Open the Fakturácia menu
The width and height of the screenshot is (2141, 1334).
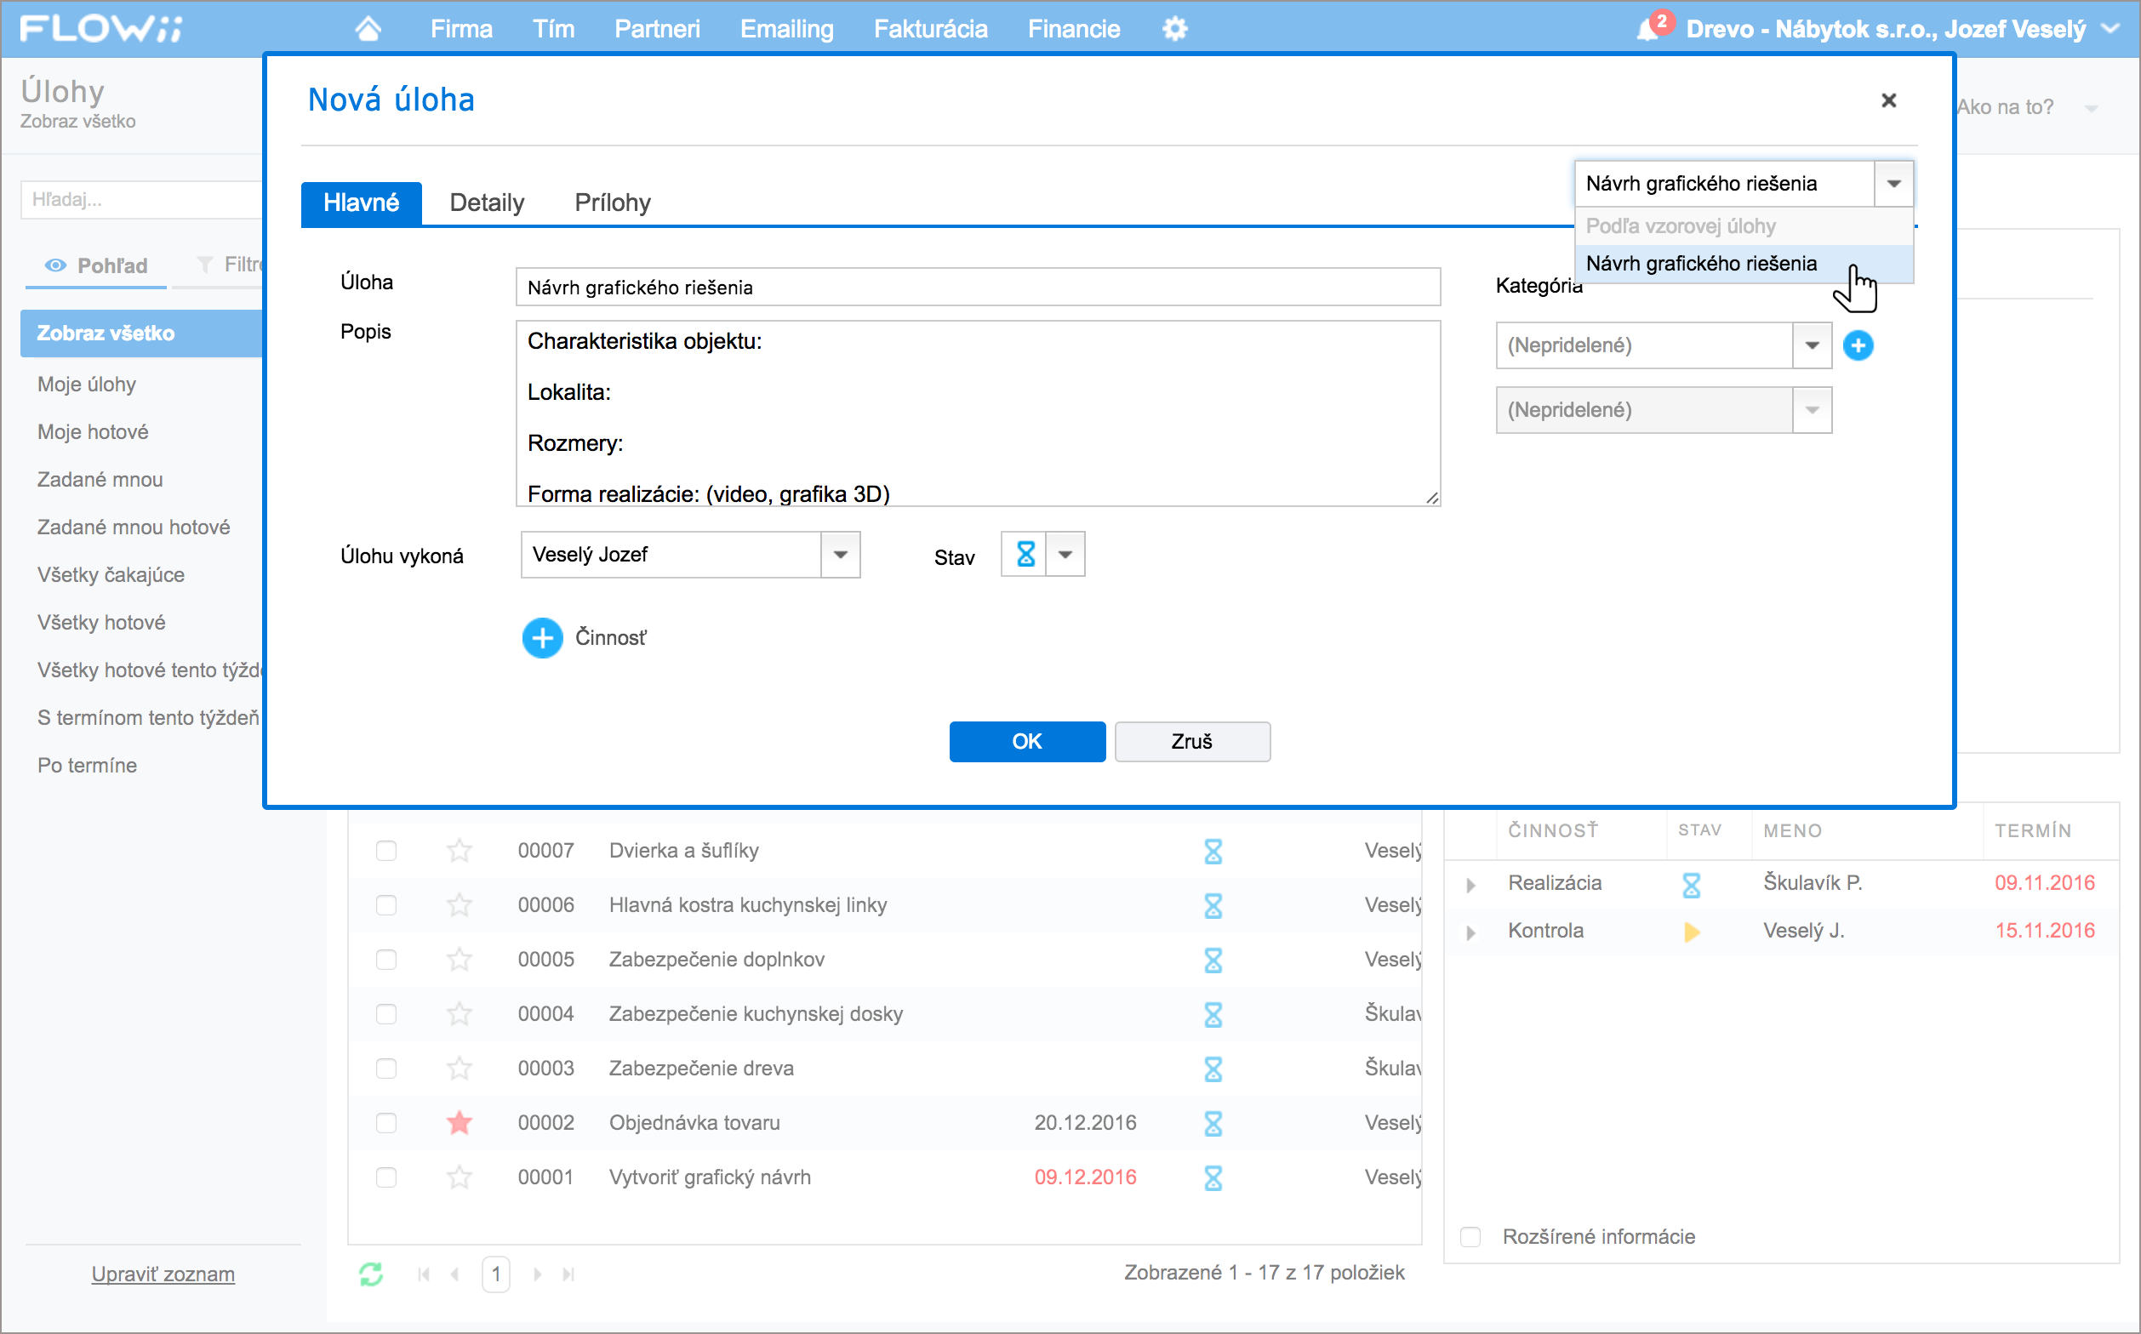[930, 29]
